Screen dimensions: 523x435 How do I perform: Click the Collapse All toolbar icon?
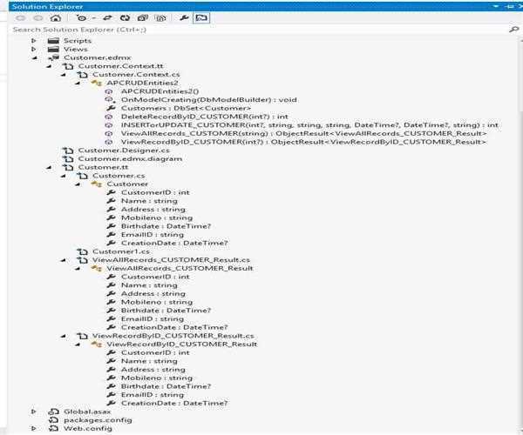[143, 17]
